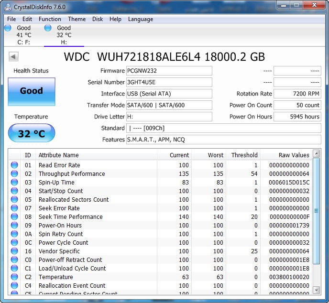Click status icon for Spin-Up Time
329x303 pixels.
click(14, 182)
